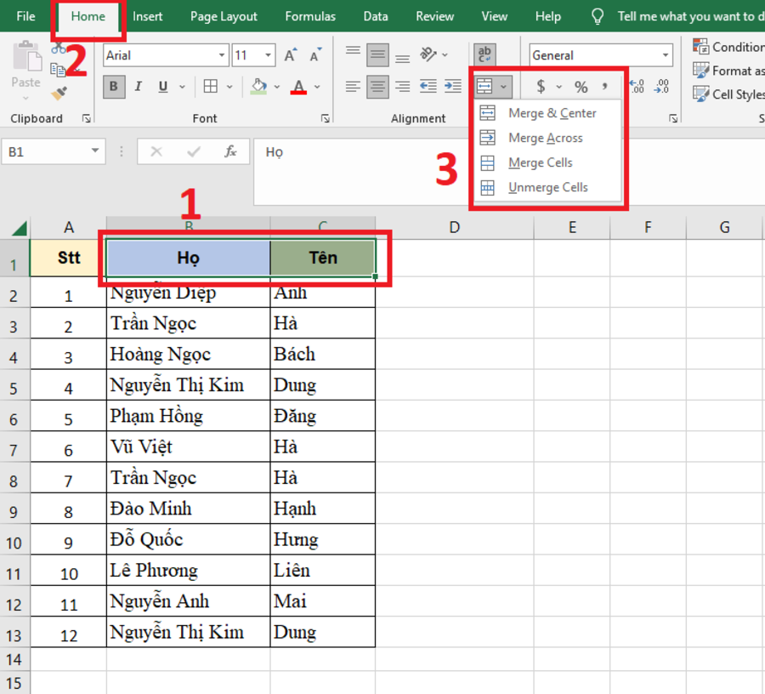This screenshot has height=694, width=765.
Task: Click the Enter checkmark in formula bar
Action: pyautogui.click(x=194, y=151)
